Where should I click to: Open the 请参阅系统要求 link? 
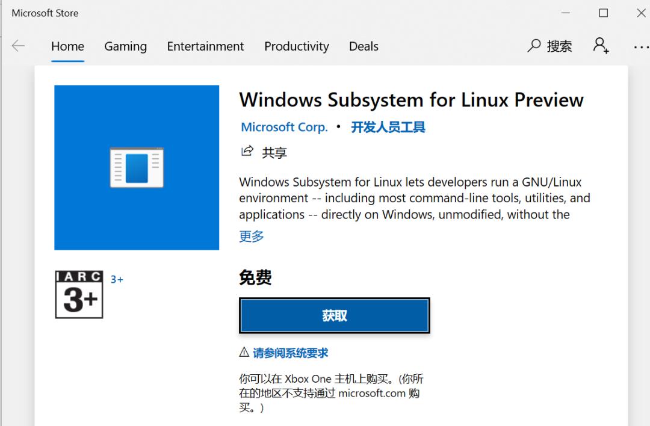click(290, 353)
